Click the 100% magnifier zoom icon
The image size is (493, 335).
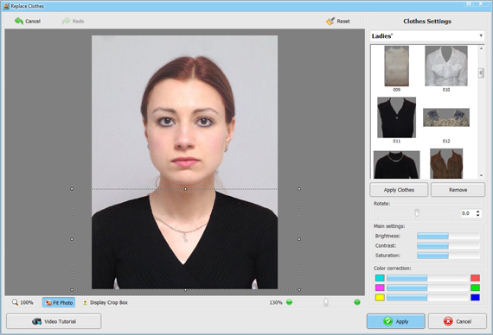pos(15,302)
